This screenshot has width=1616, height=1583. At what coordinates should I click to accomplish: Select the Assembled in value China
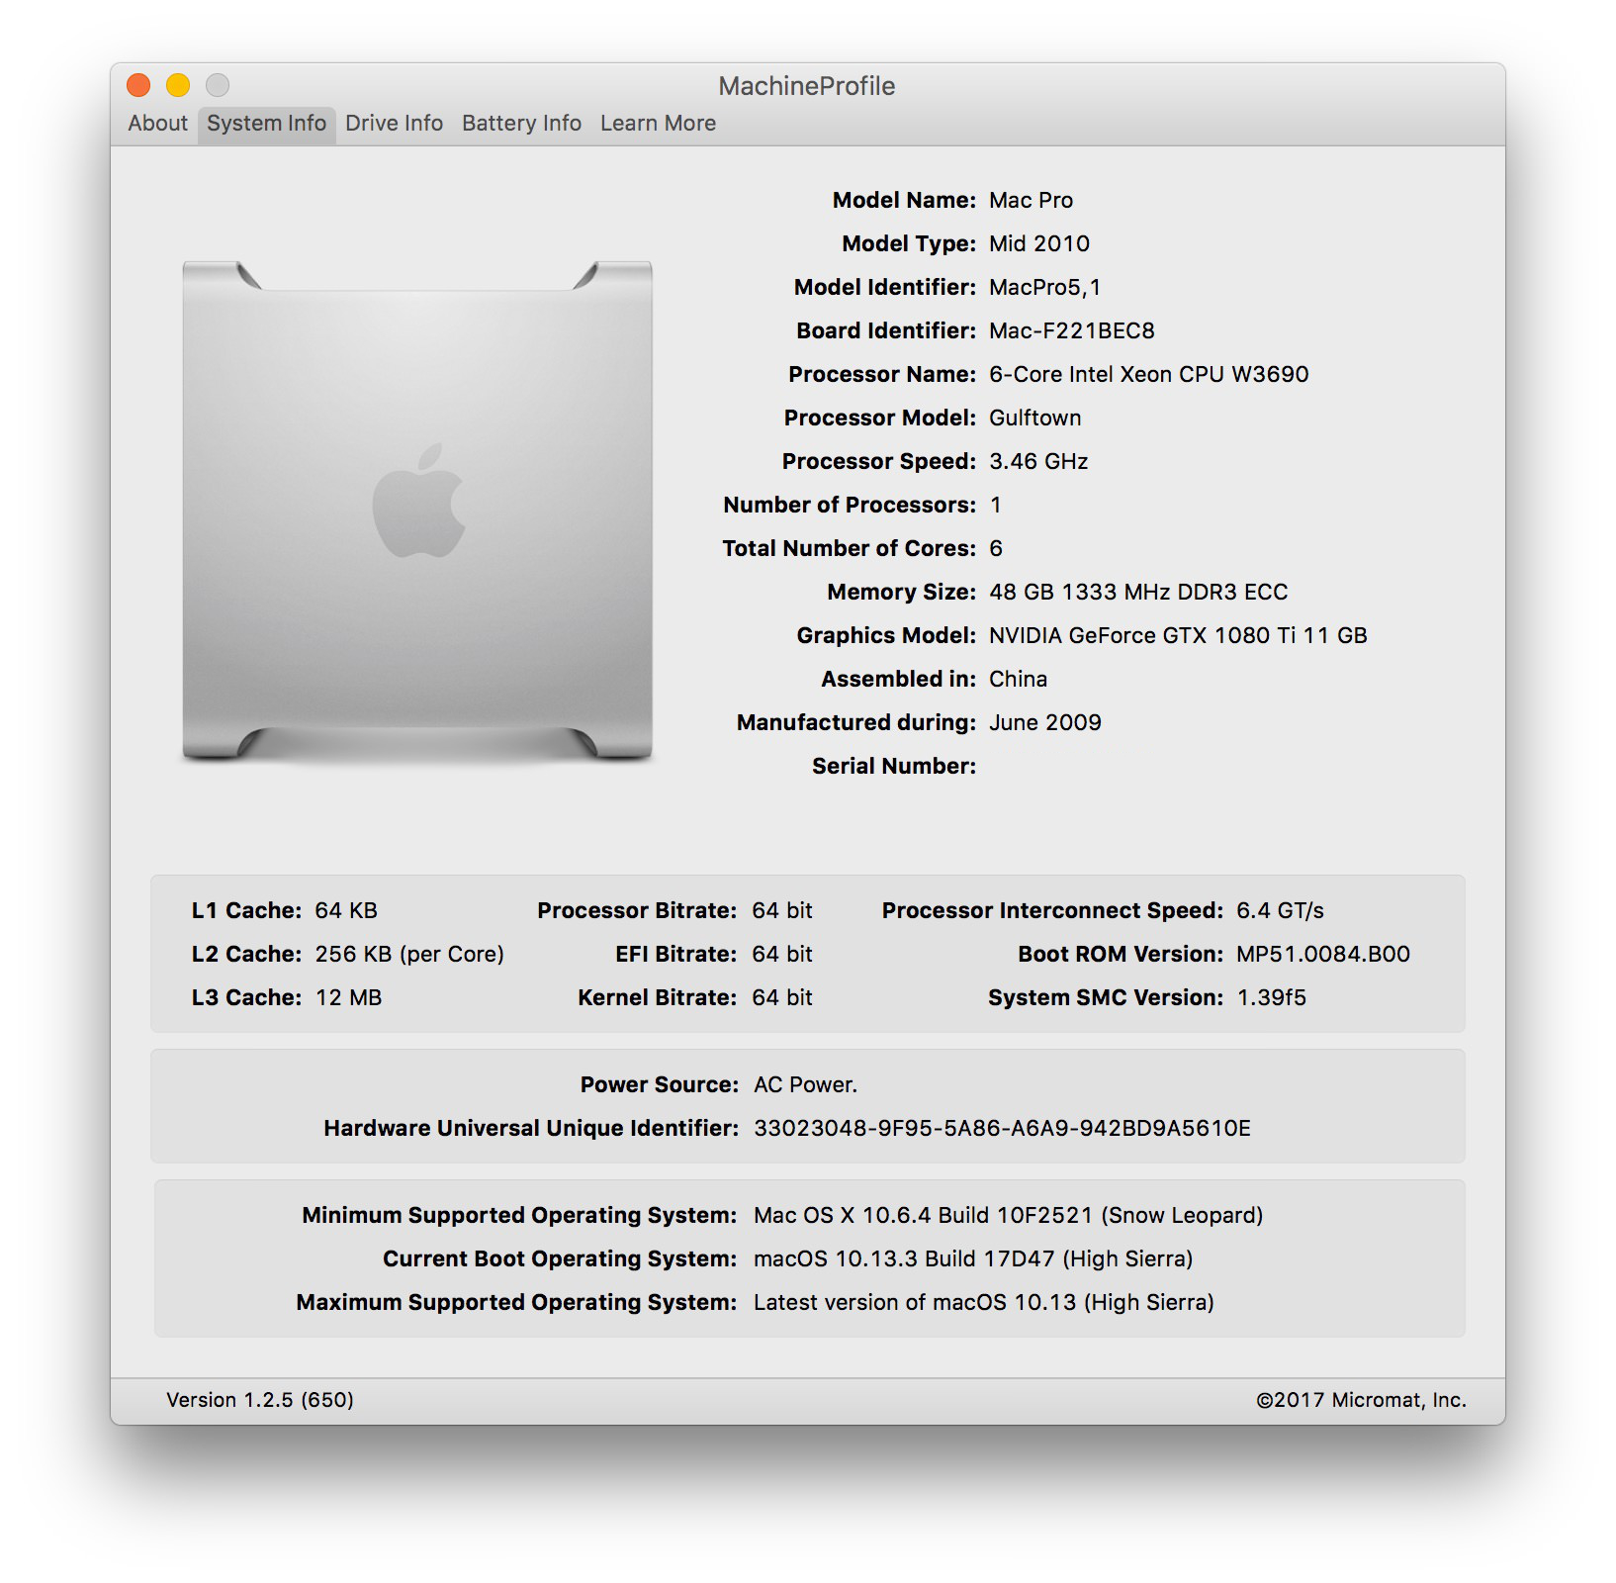[x=1018, y=679]
